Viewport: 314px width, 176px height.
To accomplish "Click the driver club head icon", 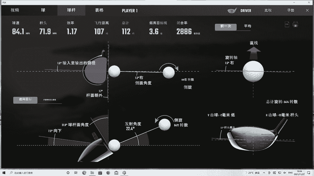I will click(232, 10).
